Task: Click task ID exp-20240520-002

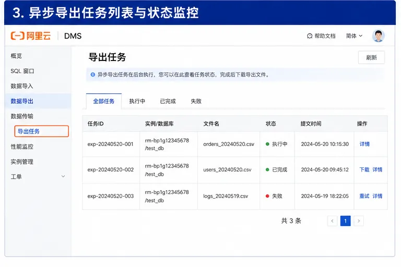Action: tap(111, 169)
